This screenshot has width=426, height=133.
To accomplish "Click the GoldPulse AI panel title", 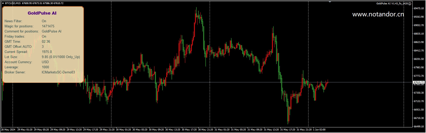I will (x=42, y=13).
